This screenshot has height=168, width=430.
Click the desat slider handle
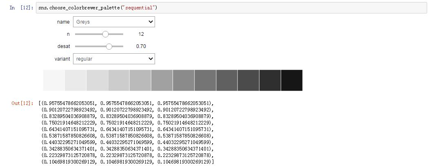click(x=109, y=46)
